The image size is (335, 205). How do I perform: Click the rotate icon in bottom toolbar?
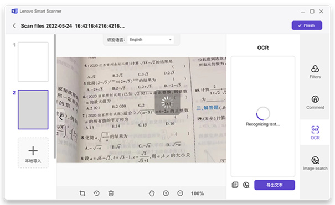point(96,193)
